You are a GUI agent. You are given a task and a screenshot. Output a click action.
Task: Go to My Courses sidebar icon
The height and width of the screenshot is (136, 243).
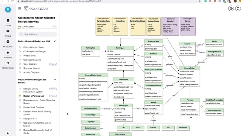point(8,42)
